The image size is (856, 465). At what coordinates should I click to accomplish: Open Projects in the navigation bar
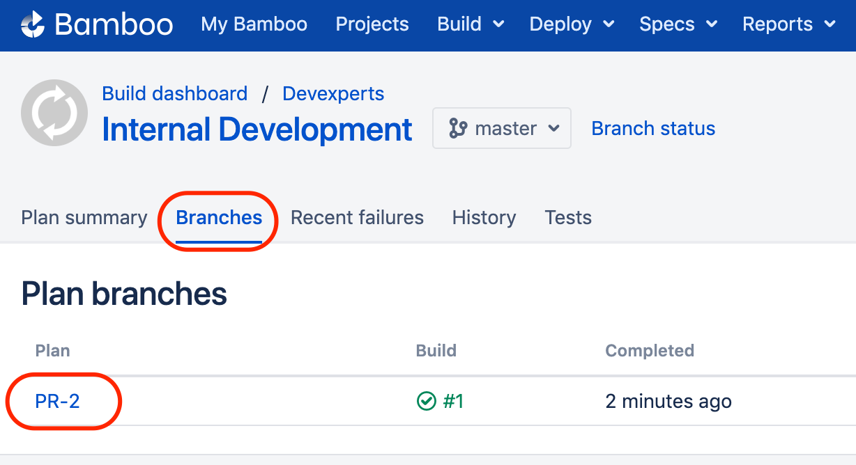point(372,24)
